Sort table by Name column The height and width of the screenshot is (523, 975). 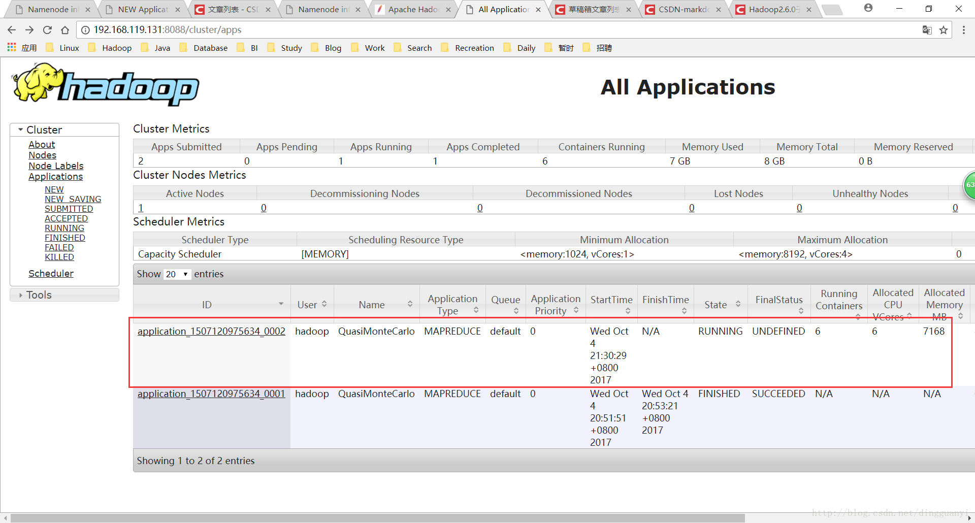click(x=376, y=304)
